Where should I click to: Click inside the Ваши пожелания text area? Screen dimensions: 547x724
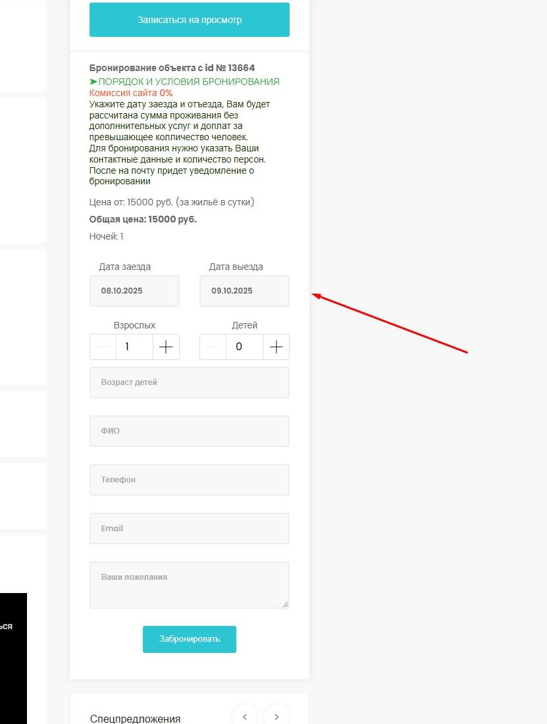[x=189, y=584]
